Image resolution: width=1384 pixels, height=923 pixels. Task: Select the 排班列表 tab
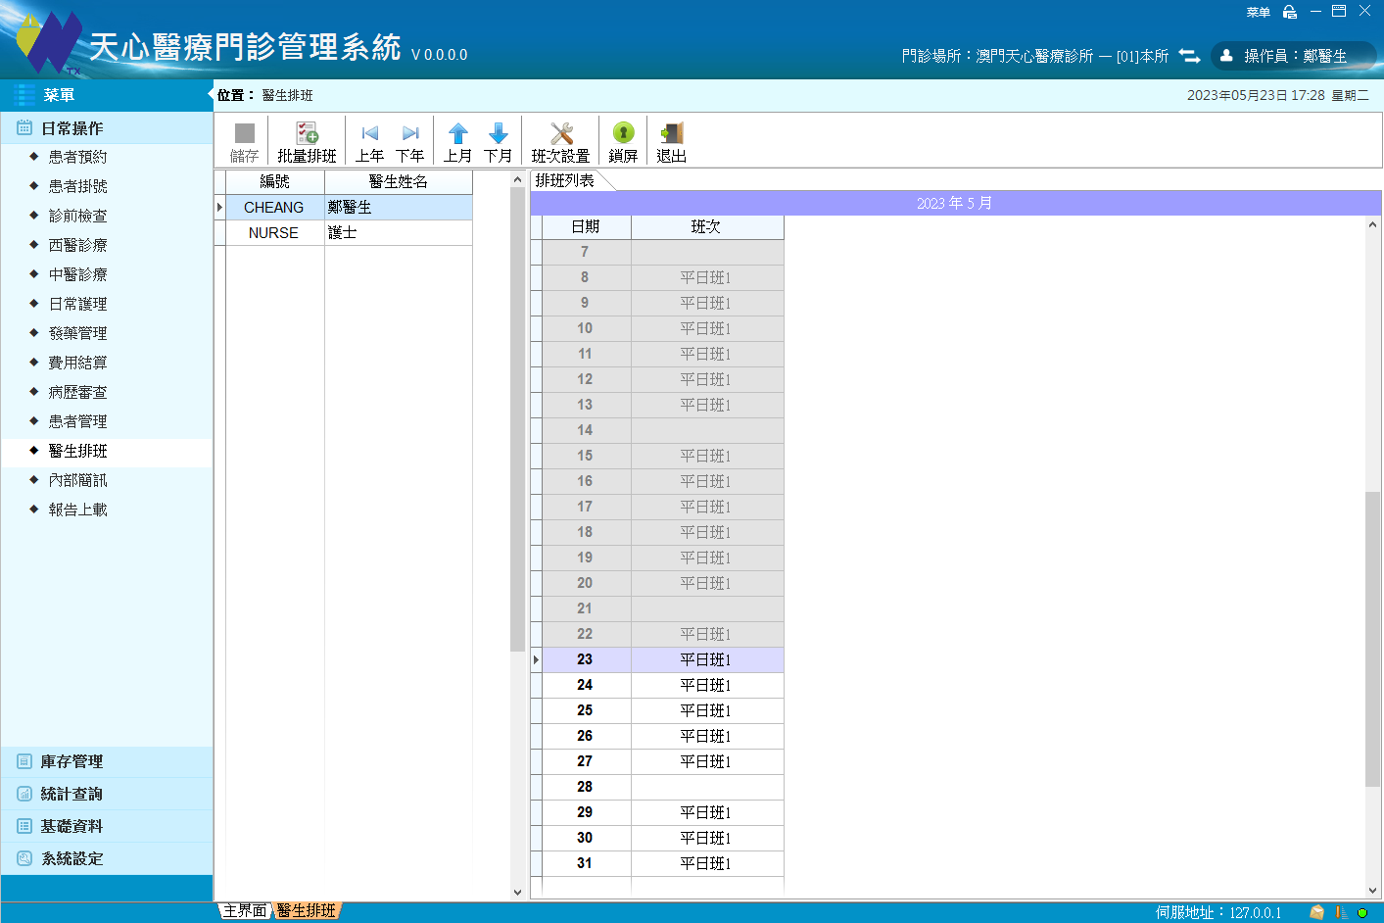(x=565, y=180)
